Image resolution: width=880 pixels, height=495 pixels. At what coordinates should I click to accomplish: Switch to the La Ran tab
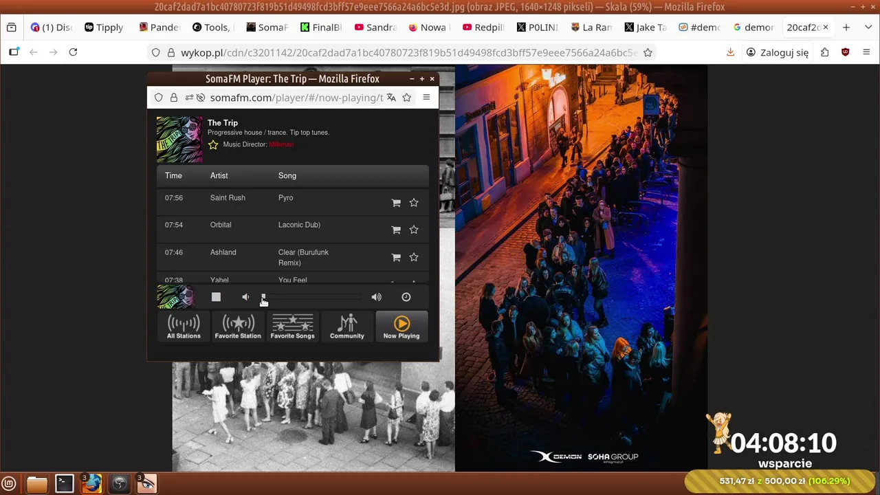(x=591, y=27)
